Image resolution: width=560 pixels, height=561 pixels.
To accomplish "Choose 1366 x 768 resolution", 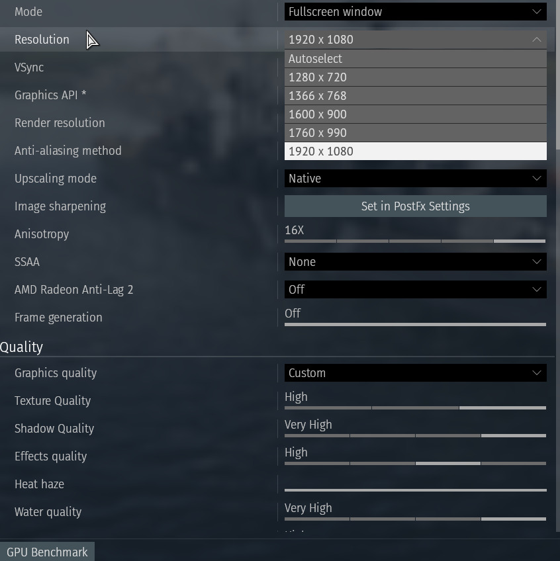I will (415, 96).
